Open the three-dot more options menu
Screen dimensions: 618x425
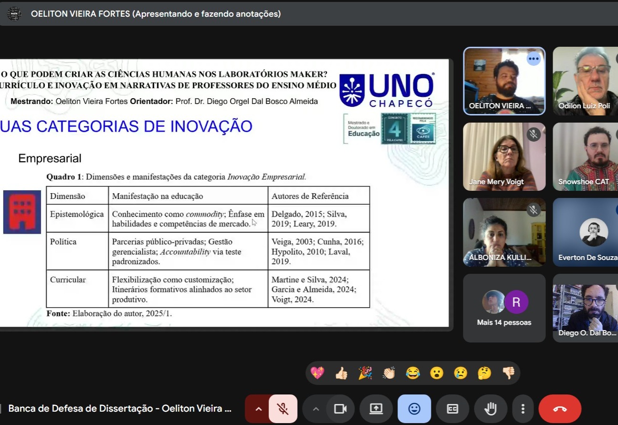pos(523,409)
